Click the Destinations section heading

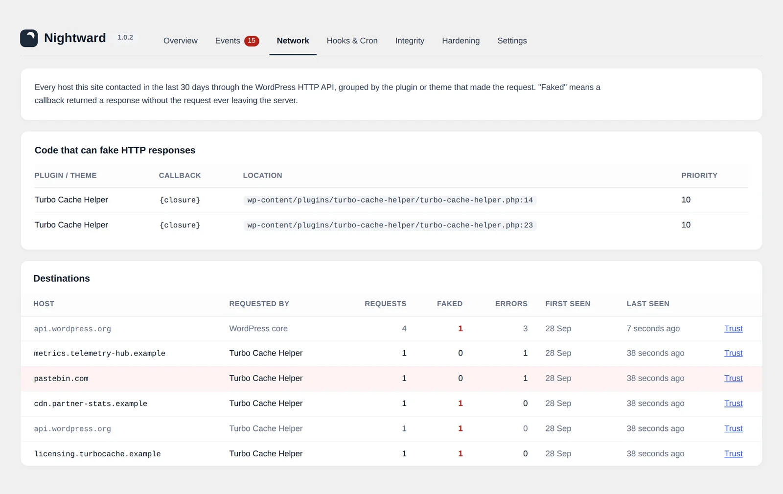(62, 278)
